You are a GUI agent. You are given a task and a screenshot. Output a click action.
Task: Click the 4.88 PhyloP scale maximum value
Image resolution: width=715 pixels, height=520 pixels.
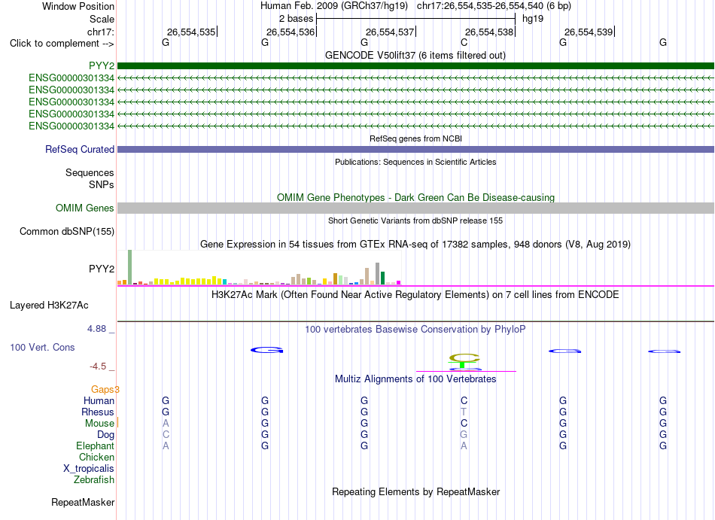[96, 329]
